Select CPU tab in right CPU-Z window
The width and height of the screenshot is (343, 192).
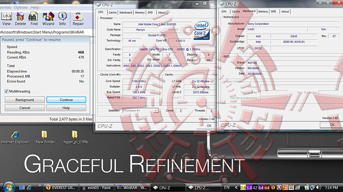[224, 12]
